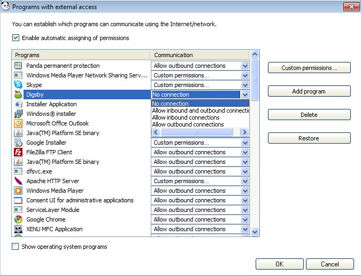The width and height of the screenshot is (361, 276).
Task: Select Apache HTTP Server row
Action: tap(82, 181)
